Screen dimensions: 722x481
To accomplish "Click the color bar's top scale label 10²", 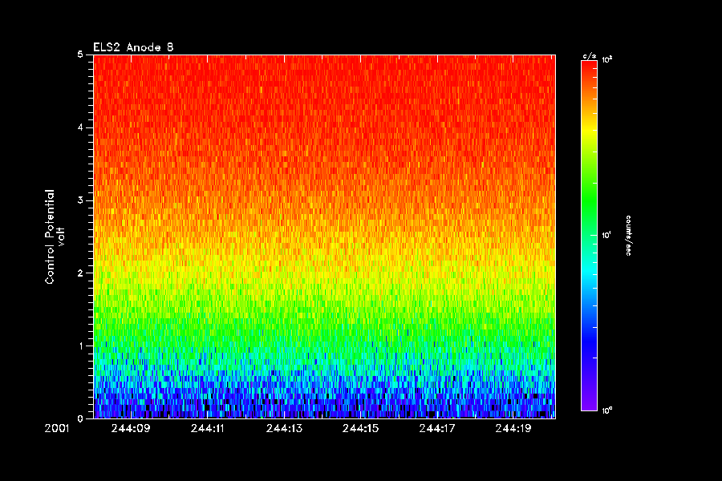I will (x=607, y=60).
